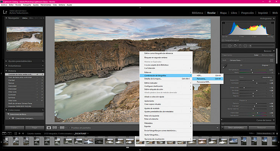Select the spot removal tool

pos(230,46)
